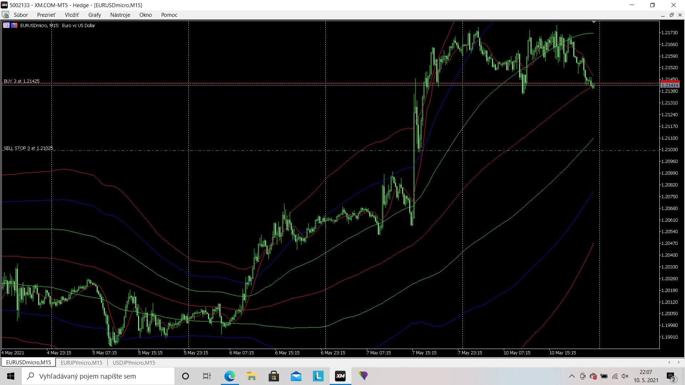Switch to the EURUSDmicro,M15 chart tab
The height and width of the screenshot is (385, 685).
click(29, 363)
